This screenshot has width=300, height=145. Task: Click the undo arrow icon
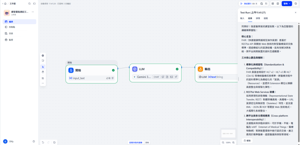tap(43, 142)
